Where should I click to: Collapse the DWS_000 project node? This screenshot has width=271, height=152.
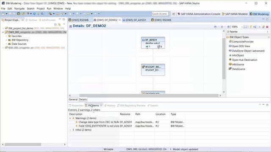pyautogui.click(x=3, y=32)
